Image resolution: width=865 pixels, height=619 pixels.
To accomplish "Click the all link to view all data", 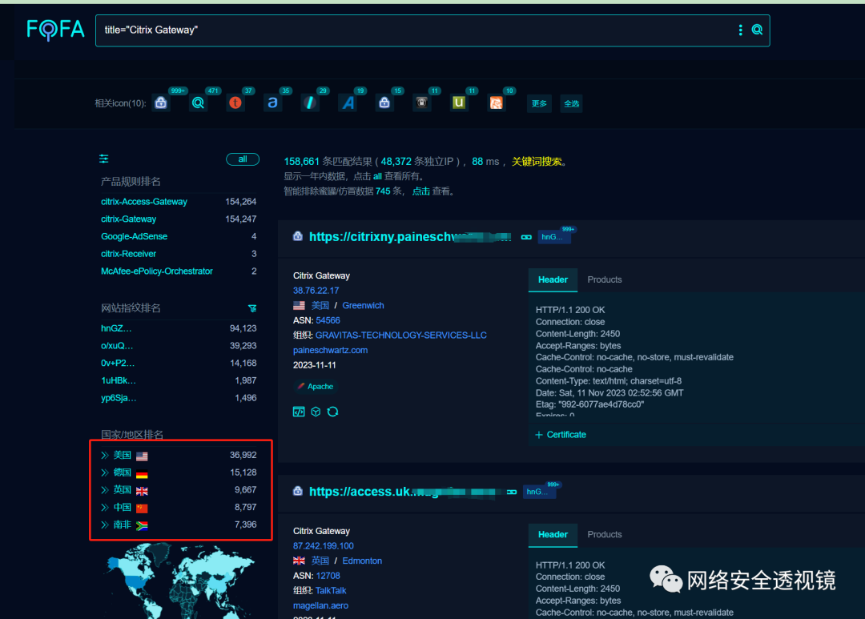I will [377, 176].
